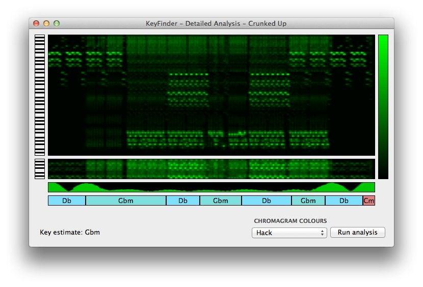The height and width of the screenshot is (287, 423).
Task: Click the green harmonic change rate graph
Action: coord(211,187)
